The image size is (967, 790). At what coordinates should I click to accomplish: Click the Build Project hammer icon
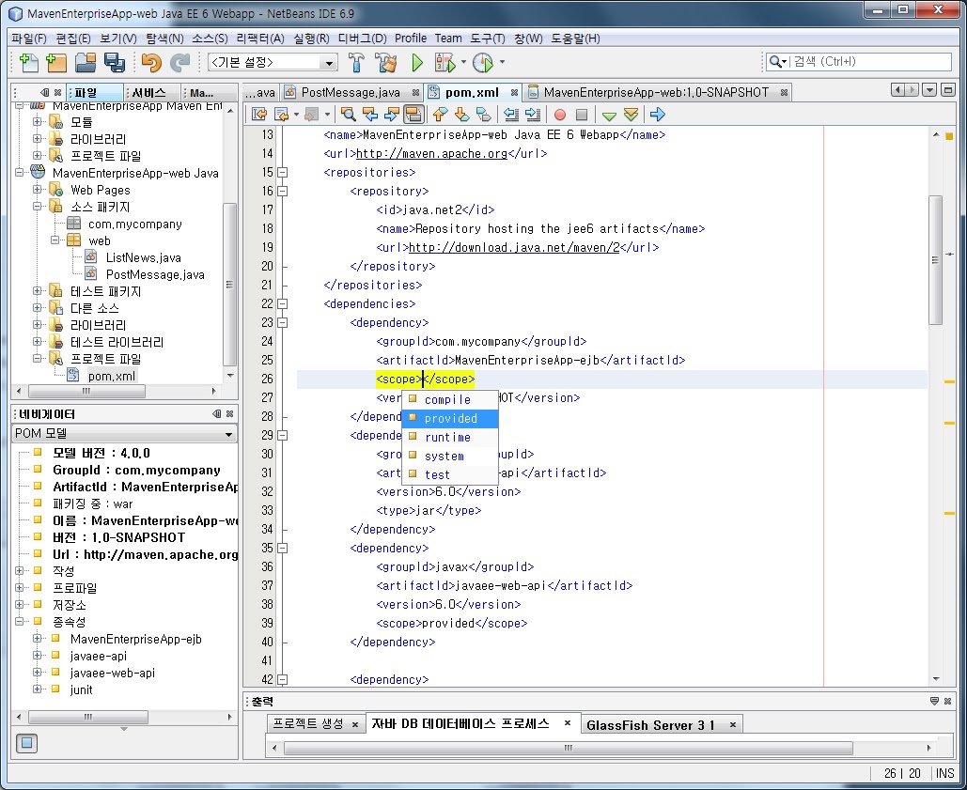point(357,63)
